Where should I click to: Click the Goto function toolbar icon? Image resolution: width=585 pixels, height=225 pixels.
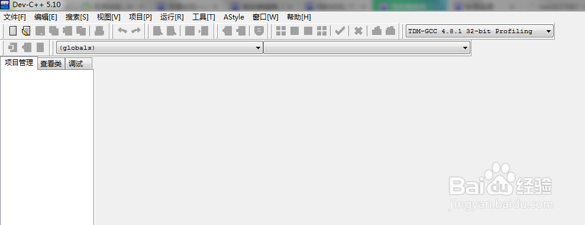(x=190, y=31)
